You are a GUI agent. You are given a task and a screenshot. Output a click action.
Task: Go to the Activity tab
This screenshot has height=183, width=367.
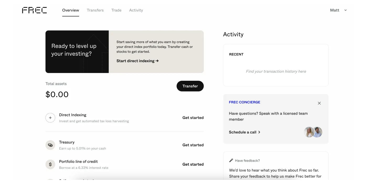136,10
